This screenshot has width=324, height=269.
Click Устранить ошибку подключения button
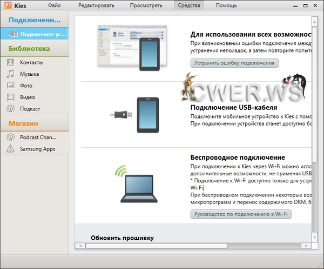pyautogui.click(x=234, y=63)
